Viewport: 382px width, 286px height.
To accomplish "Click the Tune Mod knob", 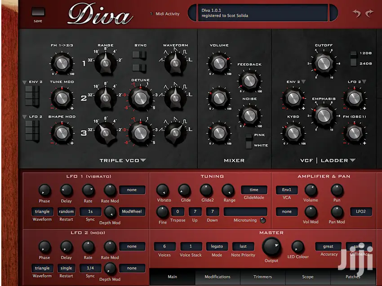I will point(62,98).
